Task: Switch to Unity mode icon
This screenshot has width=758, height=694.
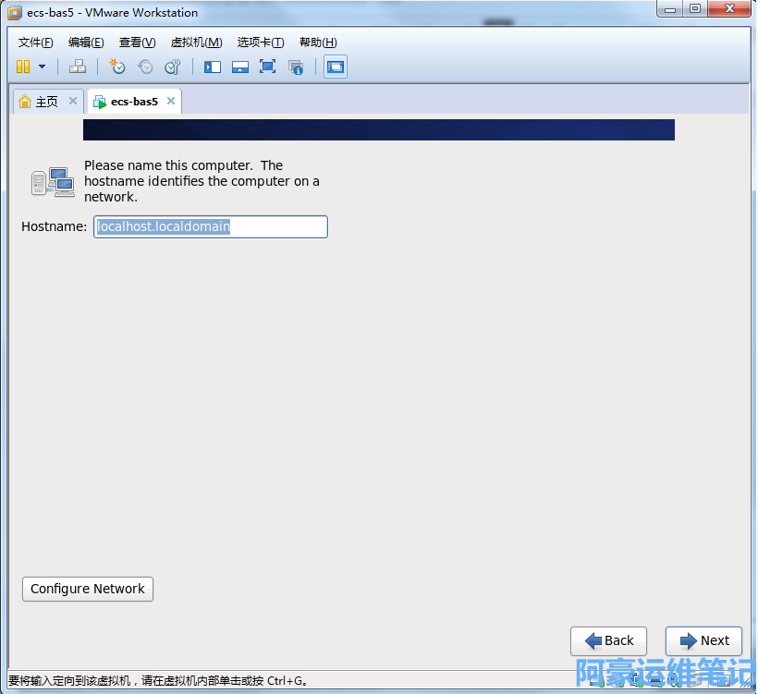Action: (x=296, y=67)
